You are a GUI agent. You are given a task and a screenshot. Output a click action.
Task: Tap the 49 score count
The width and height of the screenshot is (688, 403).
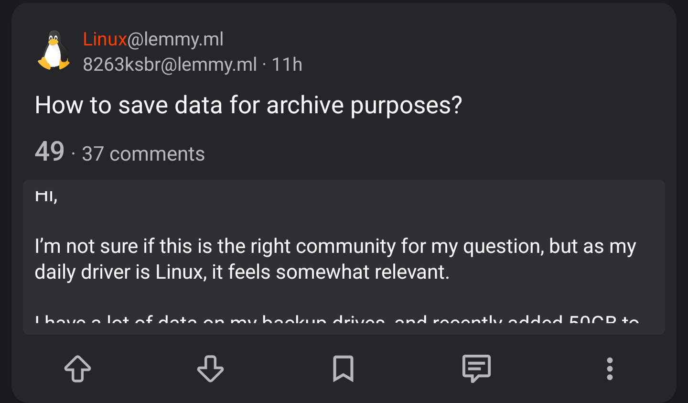(x=49, y=152)
